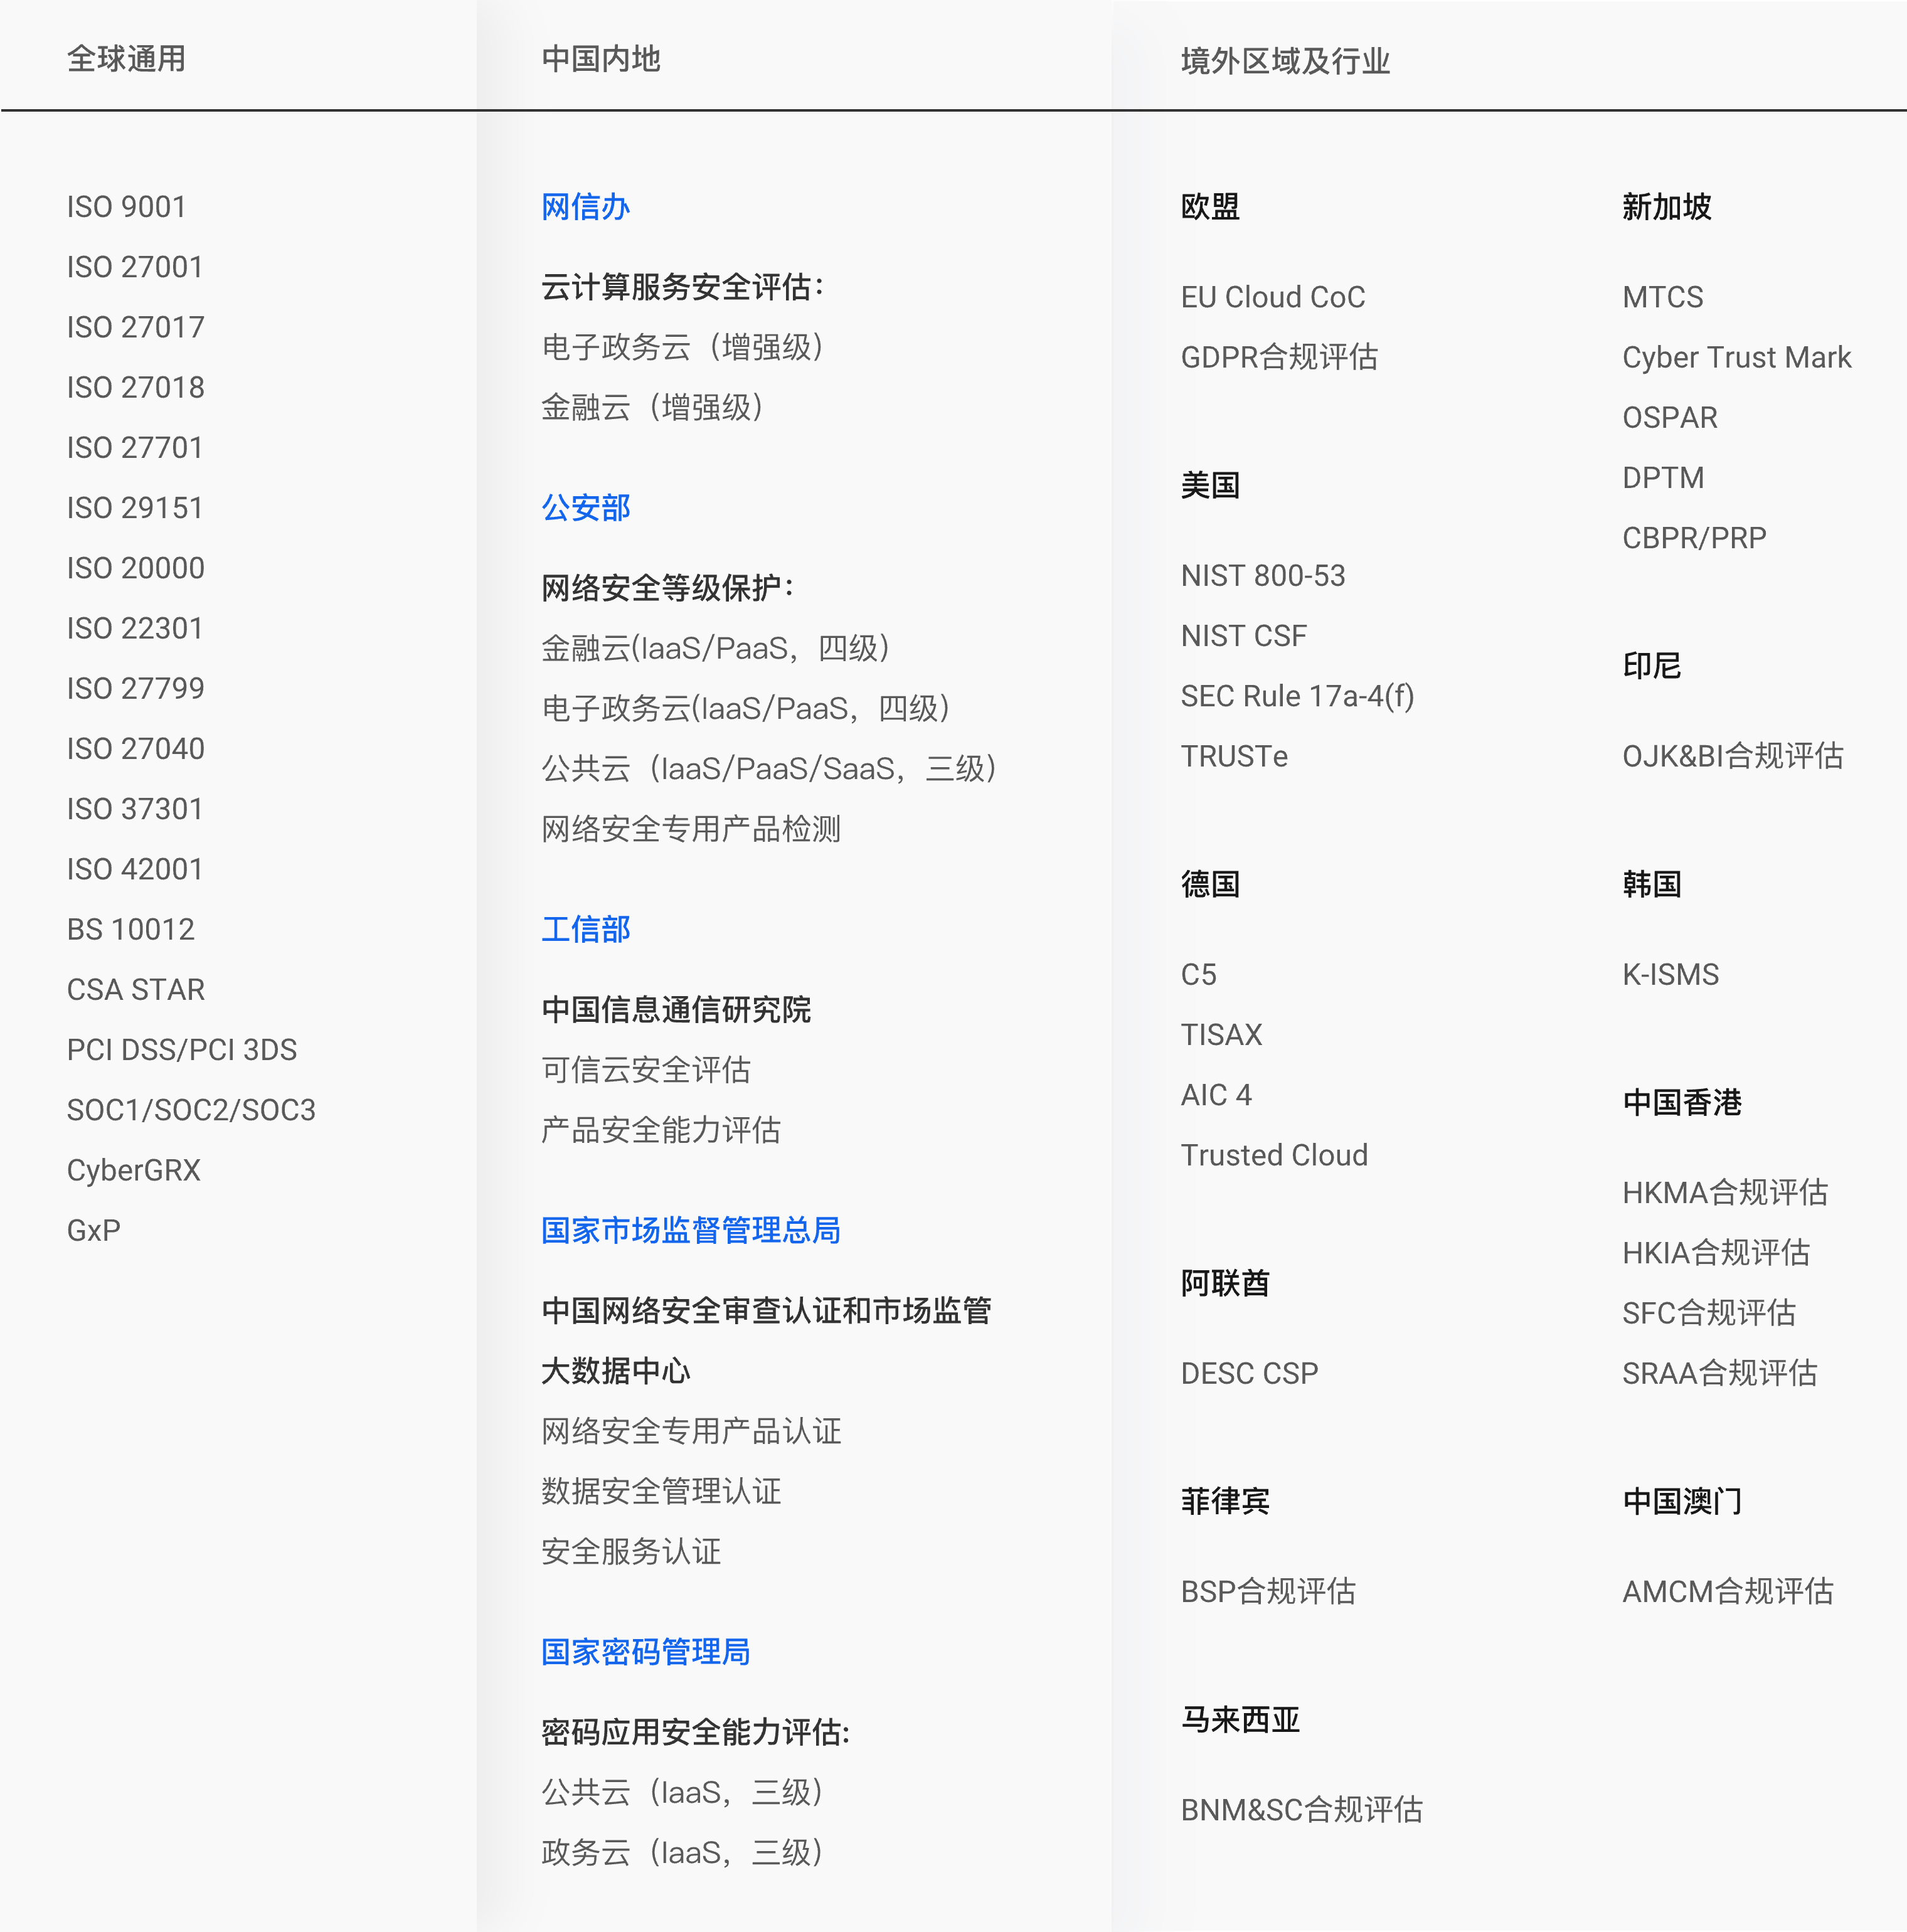1907x1932 pixels.
Task: Select the 全球通用 column header
Action: click(126, 59)
